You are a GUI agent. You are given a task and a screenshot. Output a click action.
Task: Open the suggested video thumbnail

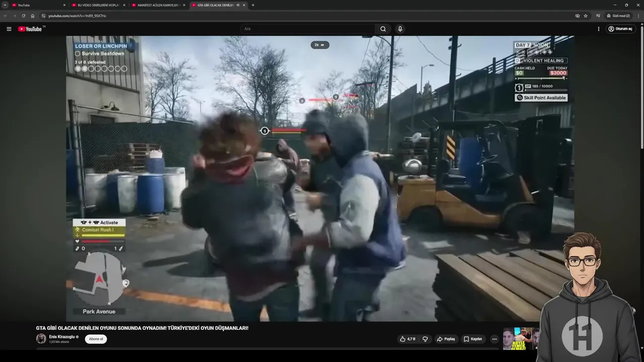521,339
